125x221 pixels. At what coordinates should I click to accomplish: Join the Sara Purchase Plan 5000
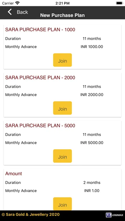tap(62, 156)
